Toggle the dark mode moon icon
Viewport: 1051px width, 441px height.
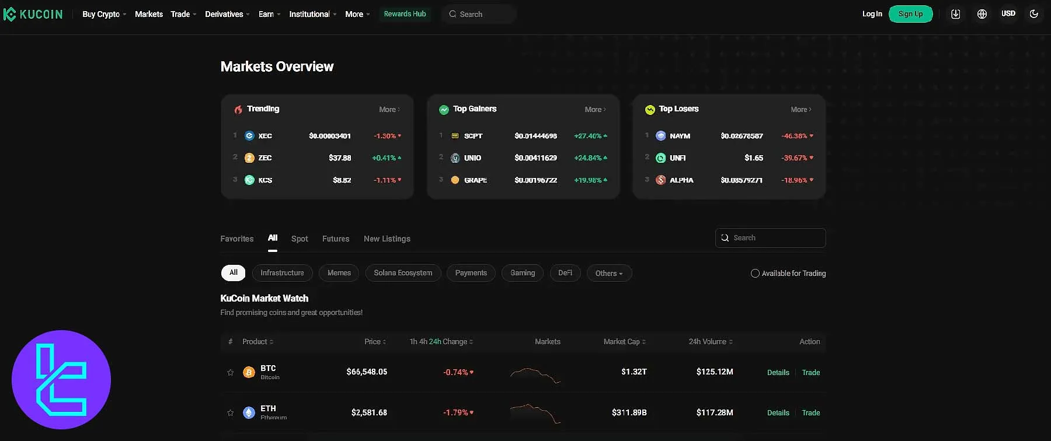tap(1033, 14)
